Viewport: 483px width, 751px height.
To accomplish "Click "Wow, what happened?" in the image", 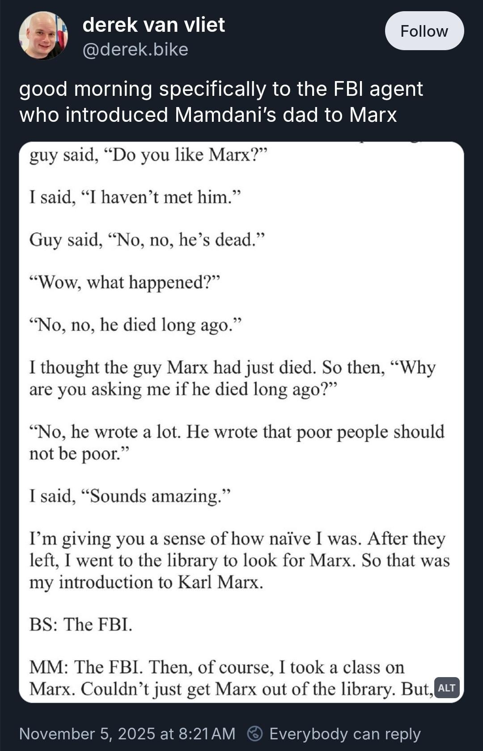I will pyautogui.click(x=125, y=282).
